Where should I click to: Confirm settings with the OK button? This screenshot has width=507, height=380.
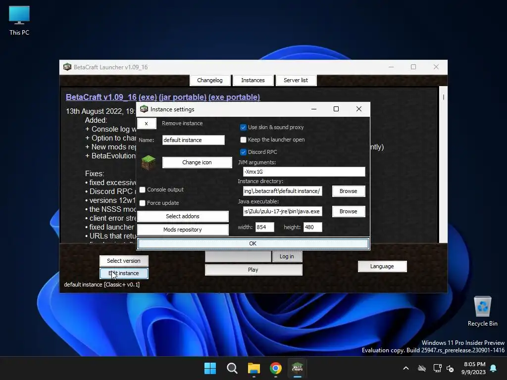253,243
